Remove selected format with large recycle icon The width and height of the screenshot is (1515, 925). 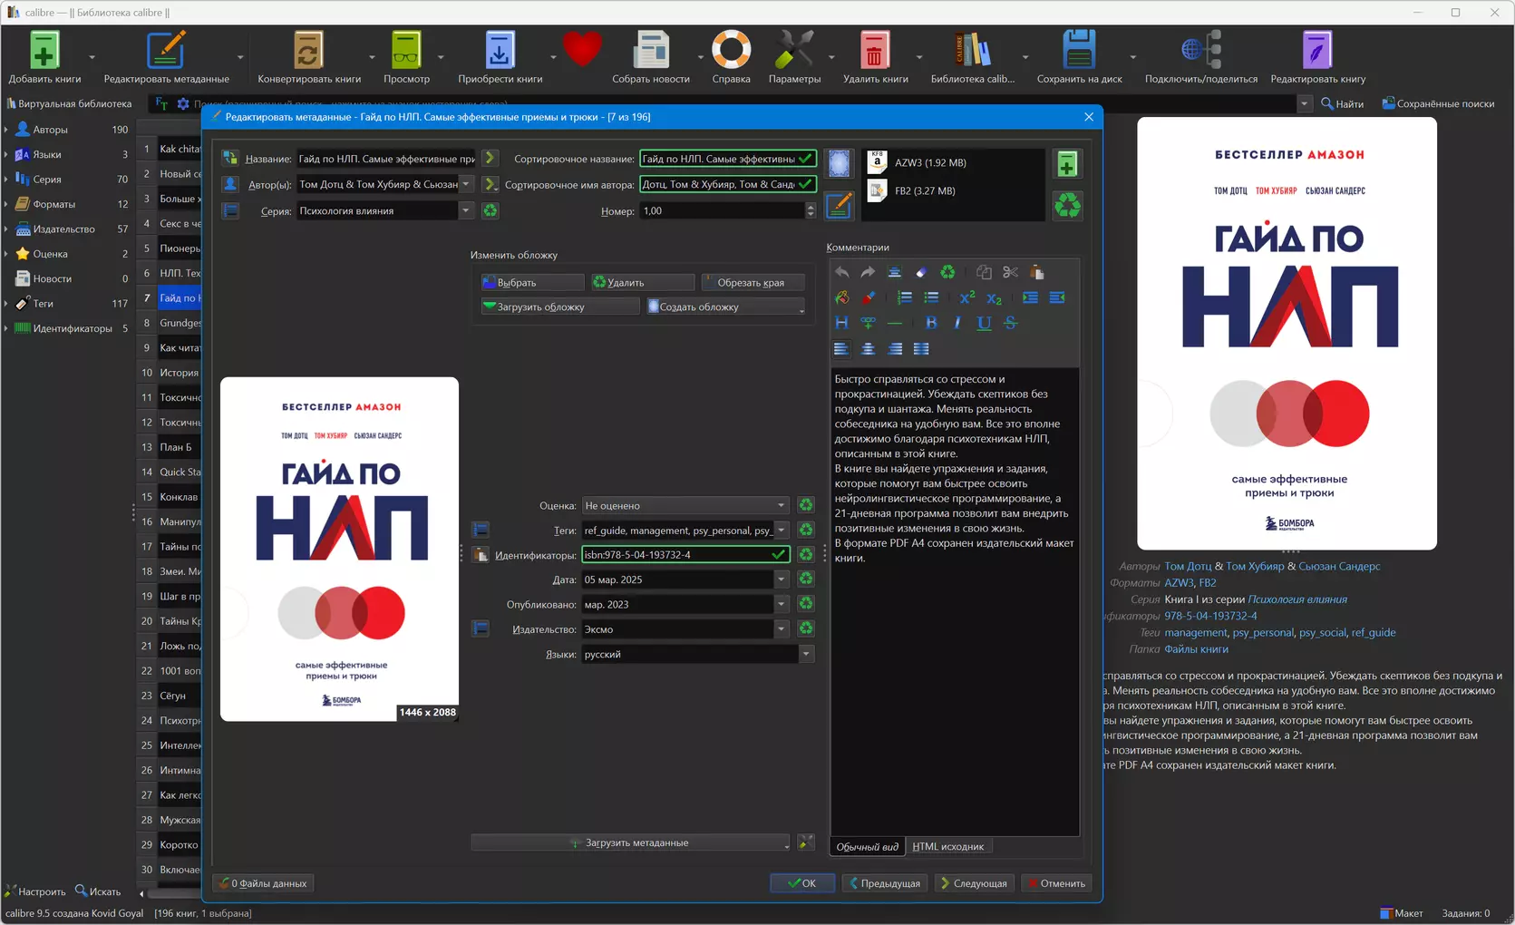pyautogui.click(x=1067, y=206)
